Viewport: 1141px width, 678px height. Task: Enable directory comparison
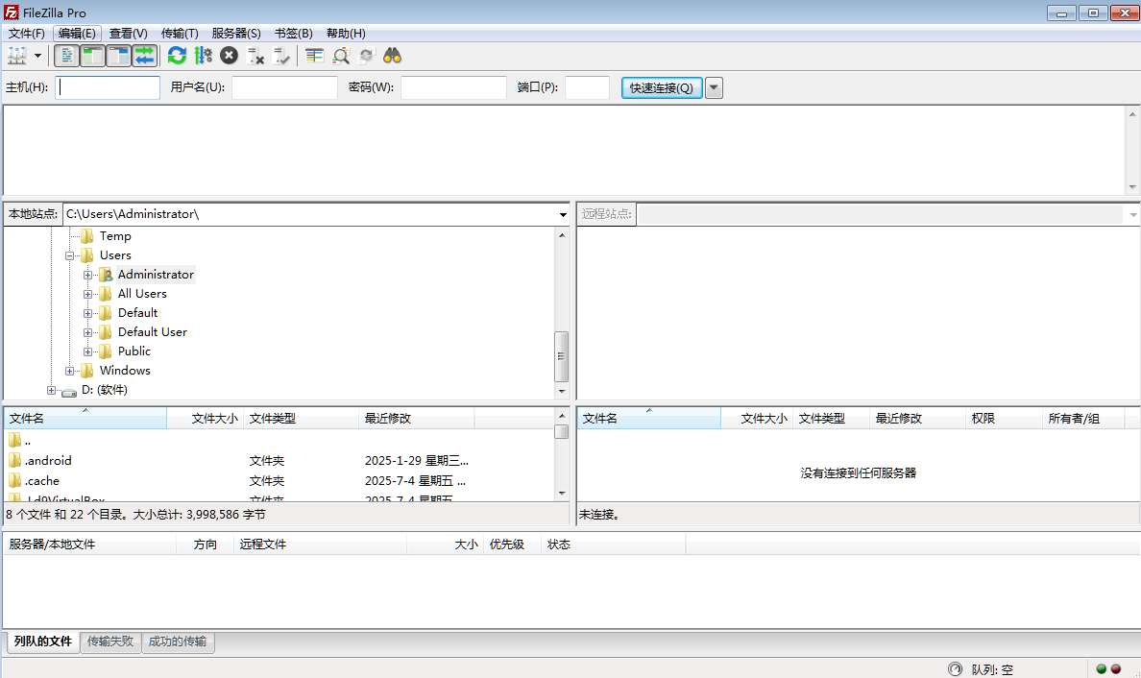click(x=314, y=55)
